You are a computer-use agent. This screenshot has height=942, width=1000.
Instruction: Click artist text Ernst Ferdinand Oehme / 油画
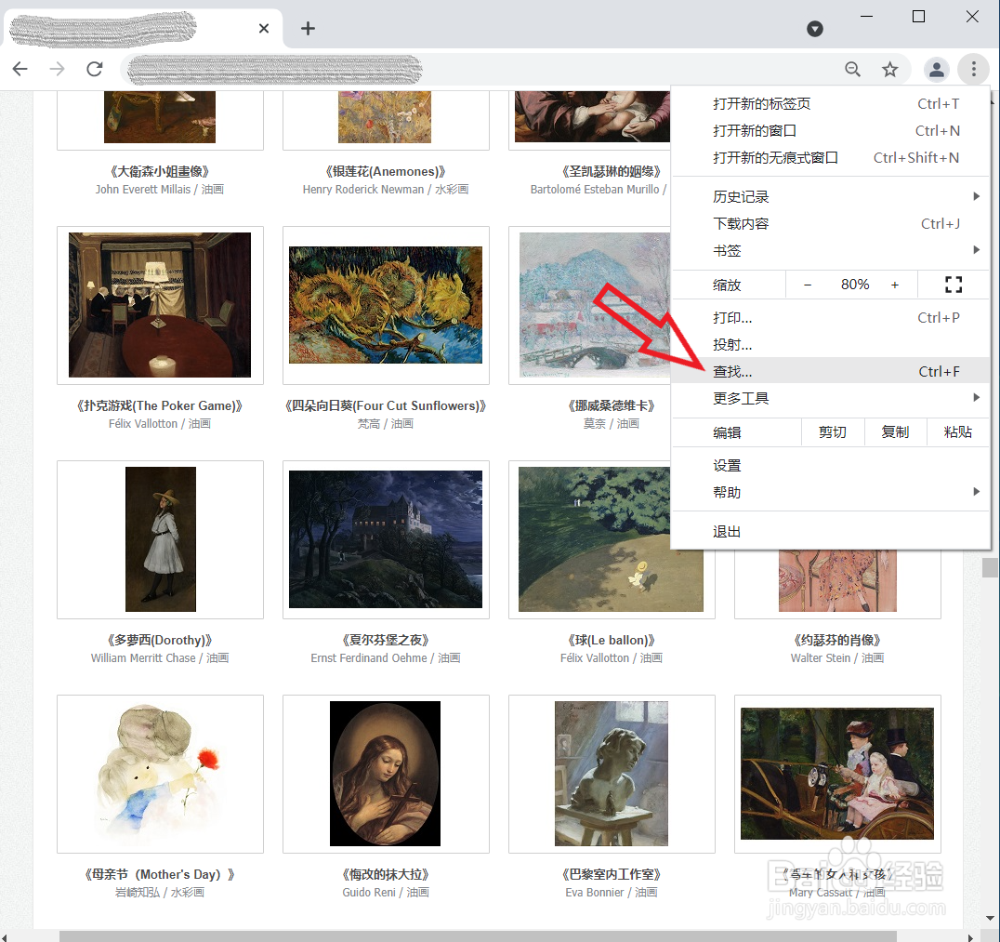click(x=385, y=657)
